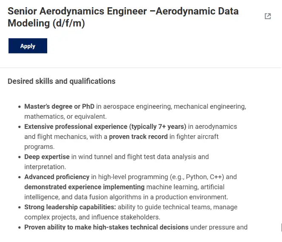
Task: Click the bold 'Strong leadership capabilities:' text
Action: point(70,207)
